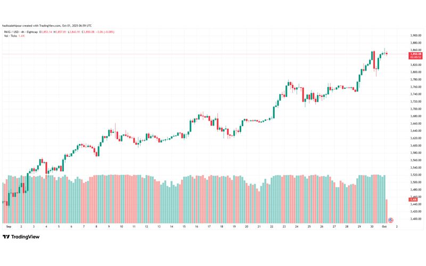Click the US flag event icon

[390, 220]
